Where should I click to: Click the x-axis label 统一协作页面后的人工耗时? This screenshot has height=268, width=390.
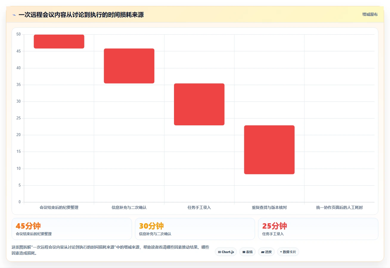point(339,207)
